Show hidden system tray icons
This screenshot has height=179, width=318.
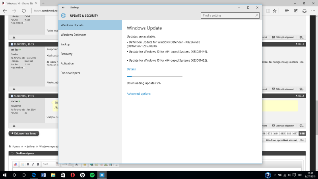(x=275, y=175)
